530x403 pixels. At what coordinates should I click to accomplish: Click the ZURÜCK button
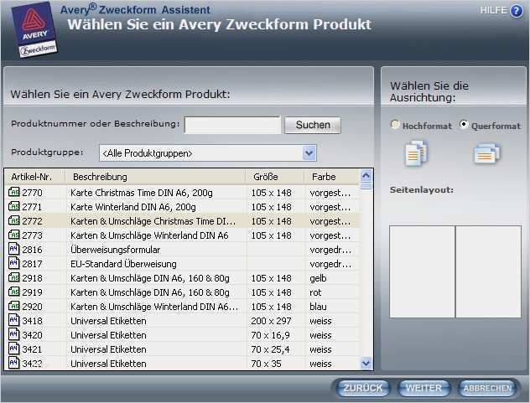363,388
